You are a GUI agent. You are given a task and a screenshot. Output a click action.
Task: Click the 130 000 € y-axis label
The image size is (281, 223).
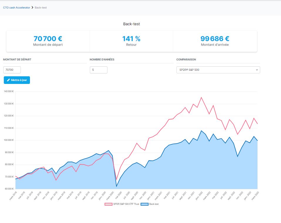[9, 104]
